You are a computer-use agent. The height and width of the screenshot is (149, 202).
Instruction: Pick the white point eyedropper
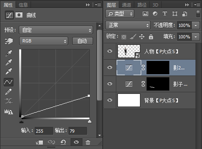tap(9, 71)
